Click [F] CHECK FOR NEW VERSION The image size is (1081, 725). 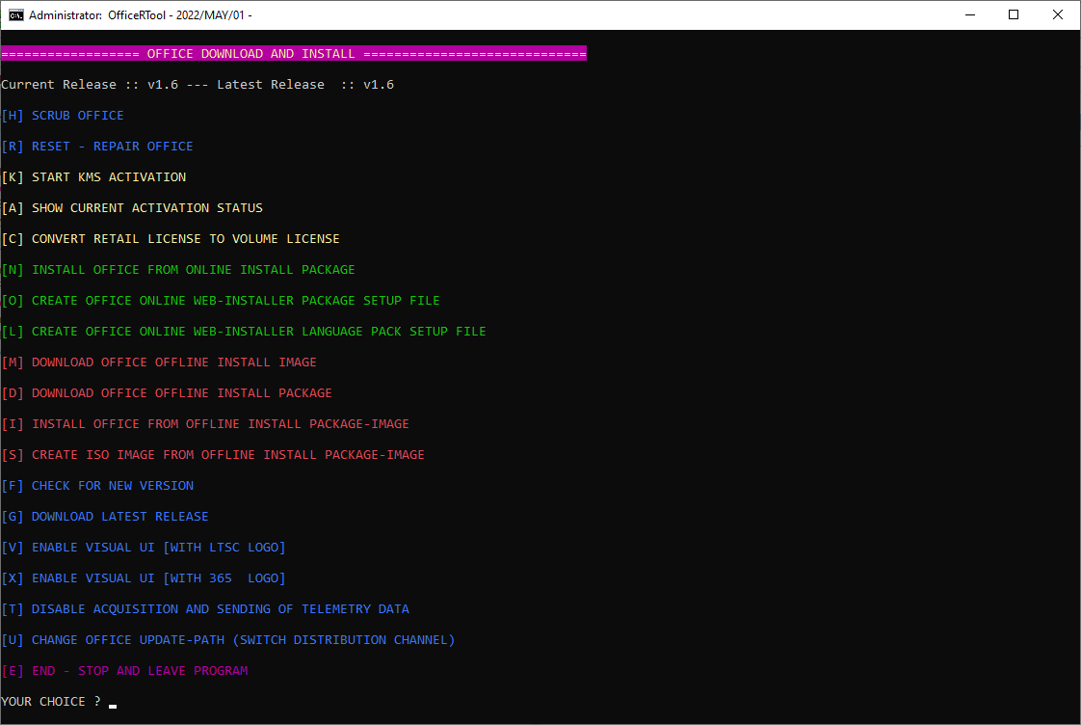(97, 486)
